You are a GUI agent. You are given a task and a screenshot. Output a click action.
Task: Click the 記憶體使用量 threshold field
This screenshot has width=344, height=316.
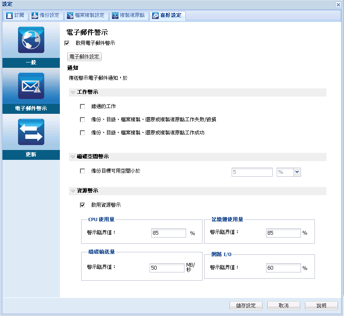click(x=283, y=233)
